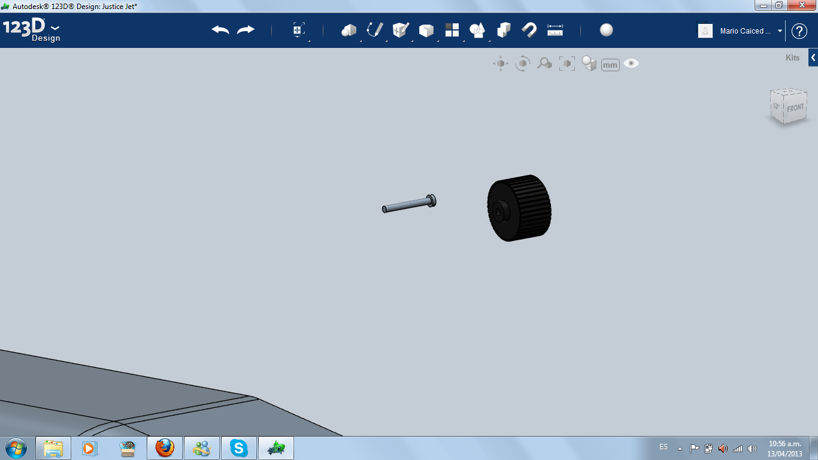
Task: Open the Sketch tool menu
Action: pyautogui.click(x=374, y=30)
